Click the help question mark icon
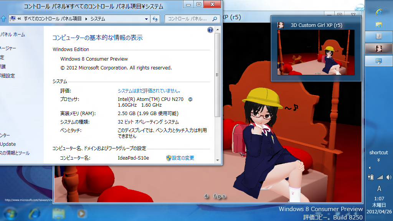Screen dimensions: 393x221 (x=210, y=30)
